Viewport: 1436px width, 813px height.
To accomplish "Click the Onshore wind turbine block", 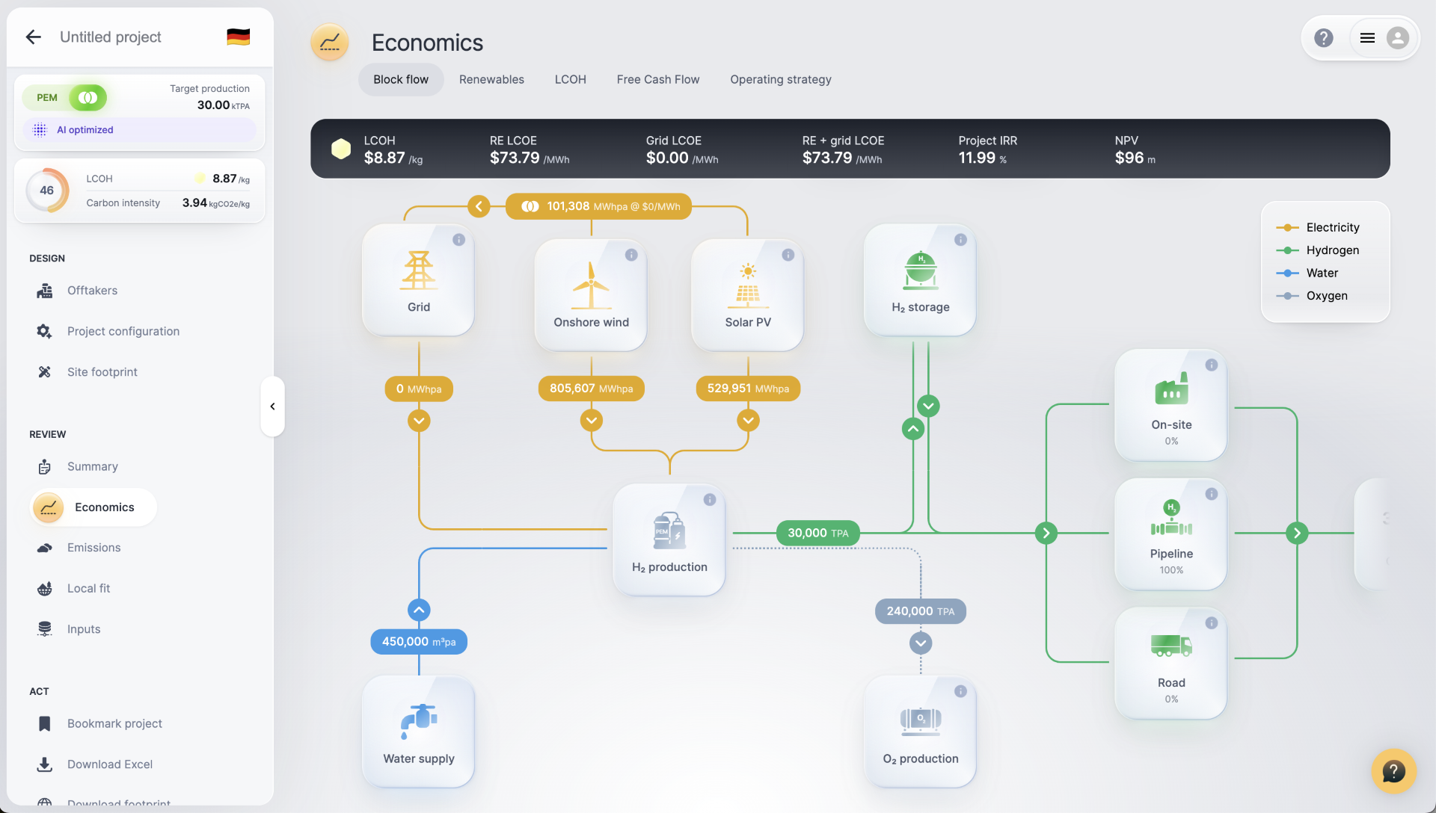I will [x=591, y=294].
